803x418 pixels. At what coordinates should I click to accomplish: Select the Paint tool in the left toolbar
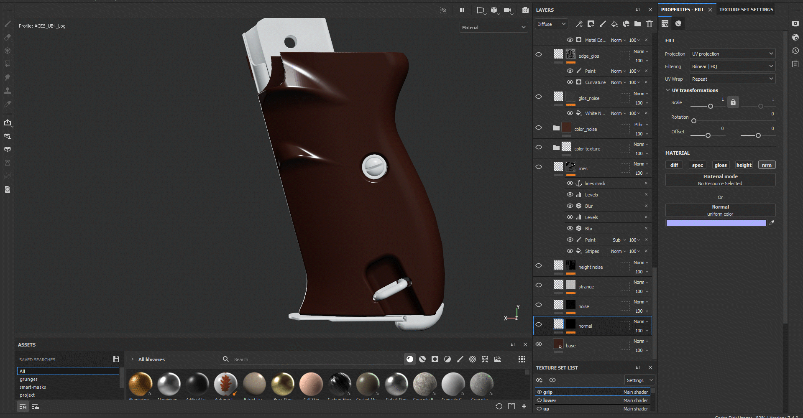8,24
